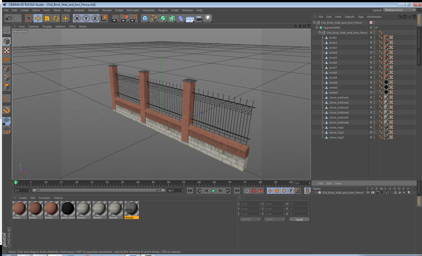
Task: Add HyperNURBS generator icon
Action: pyautogui.click(x=163, y=18)
